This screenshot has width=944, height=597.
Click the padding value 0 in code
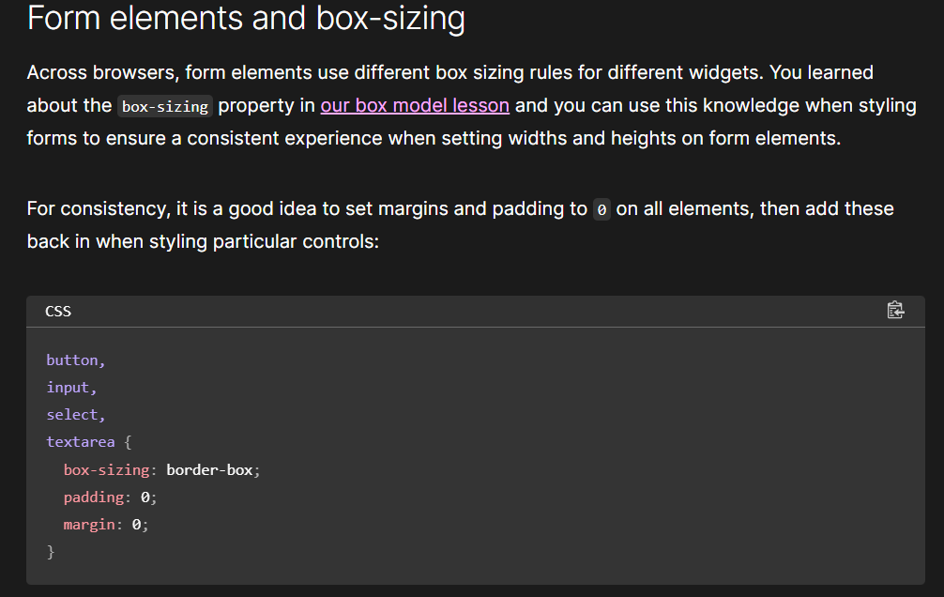point(145,497)
